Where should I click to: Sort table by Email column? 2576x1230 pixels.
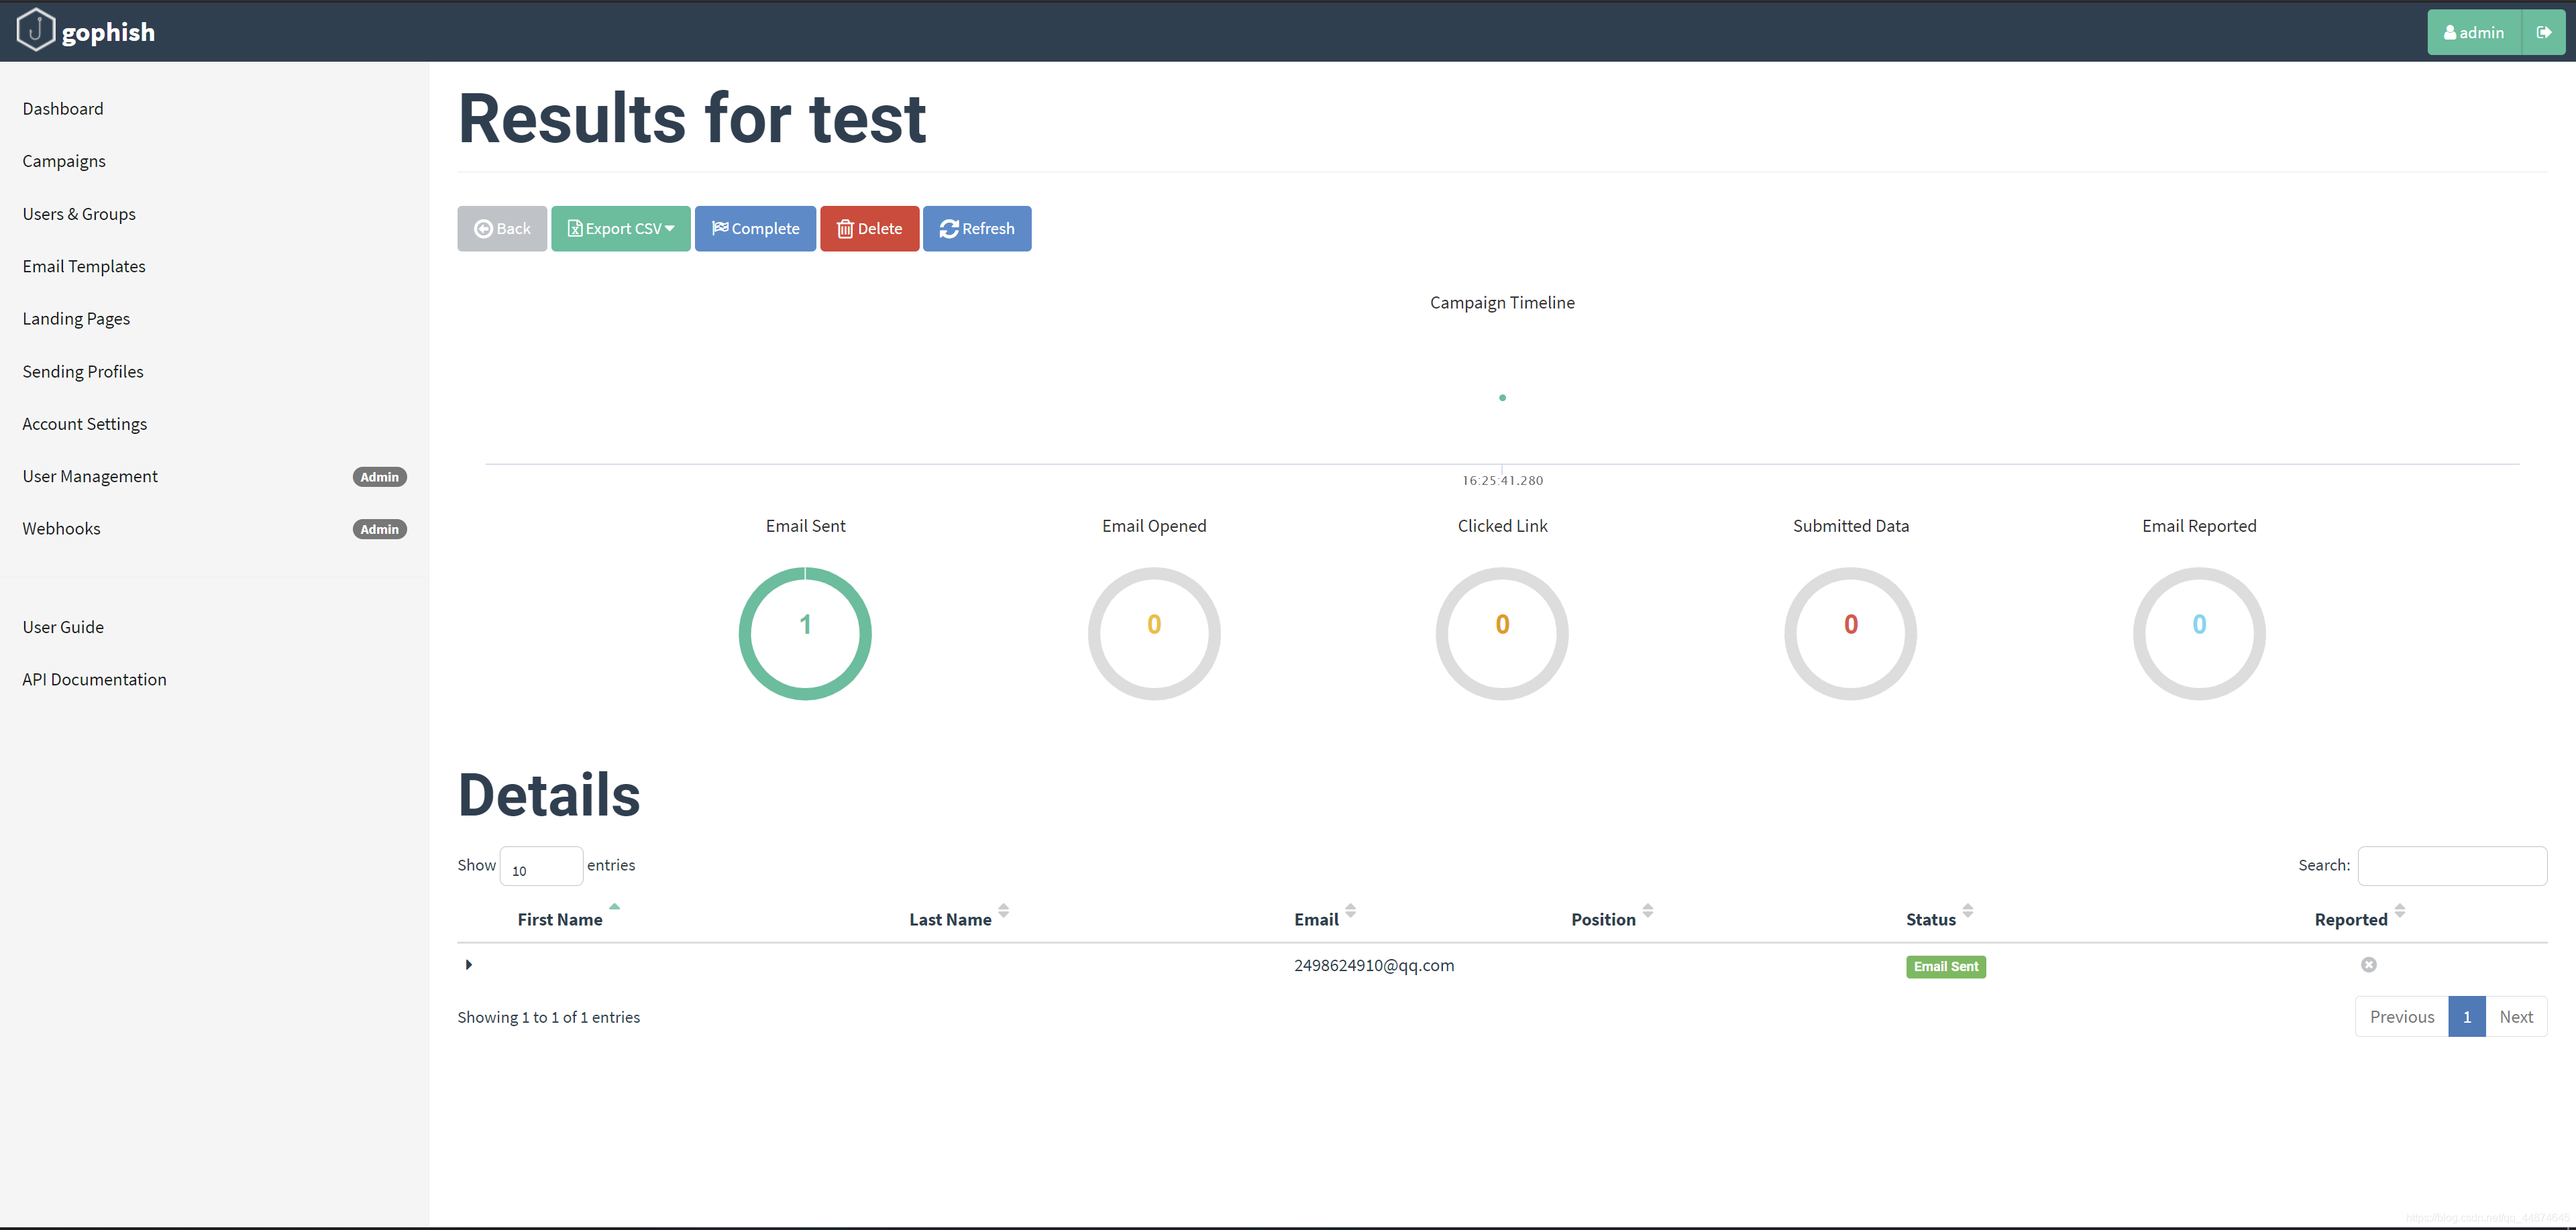(1316, 919)
